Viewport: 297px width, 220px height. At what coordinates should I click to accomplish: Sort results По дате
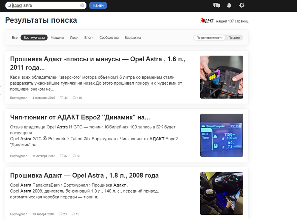pyautogui.click(x=234, y=38)
